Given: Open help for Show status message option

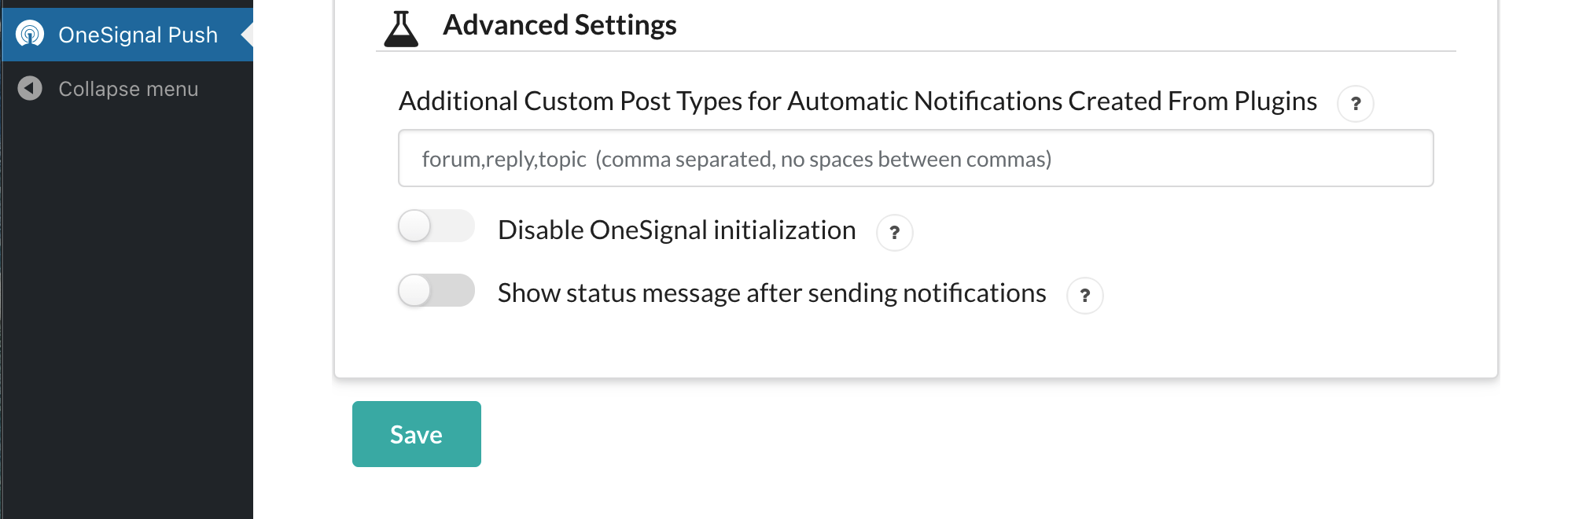Looking at the screenshot, I should (1084, 296).
